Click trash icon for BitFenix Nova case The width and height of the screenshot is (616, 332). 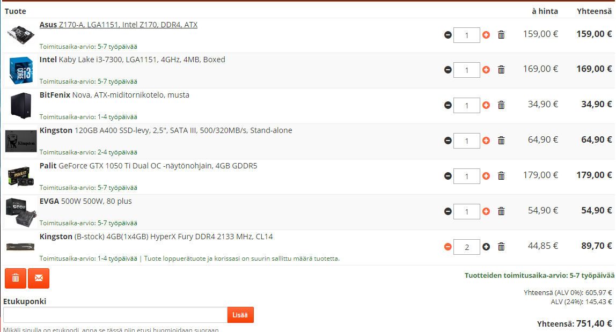coord(501,105)
